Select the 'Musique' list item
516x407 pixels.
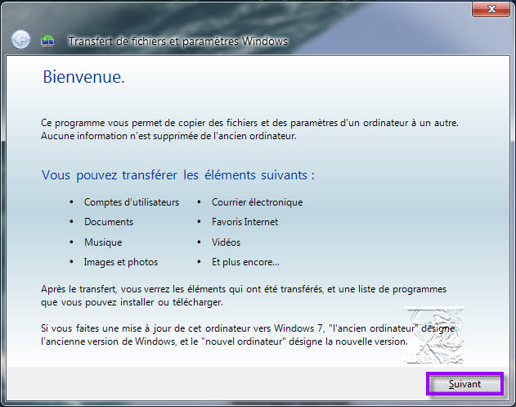[x=102, y=242]
